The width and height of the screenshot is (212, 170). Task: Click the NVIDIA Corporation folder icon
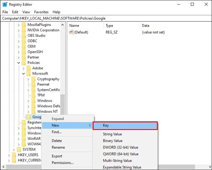(24, 30)
